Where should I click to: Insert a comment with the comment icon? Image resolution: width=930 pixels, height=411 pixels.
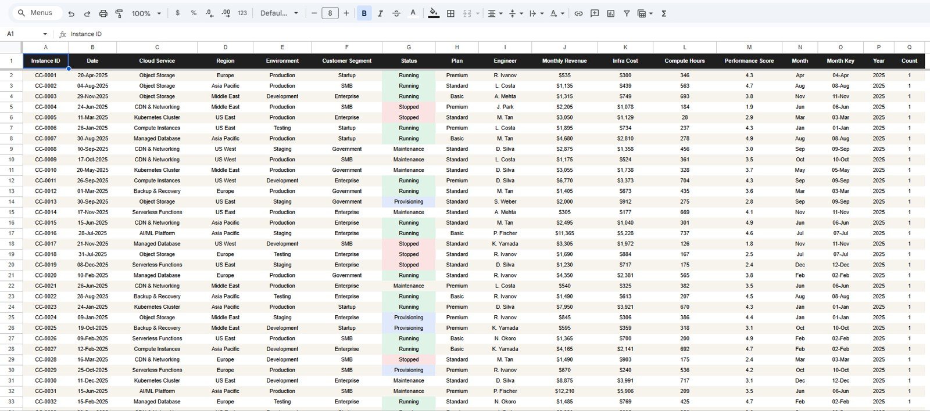595,13
